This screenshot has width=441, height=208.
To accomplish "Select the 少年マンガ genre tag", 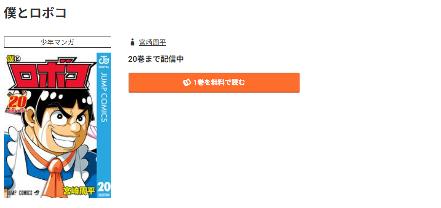I will click(58, 42).
